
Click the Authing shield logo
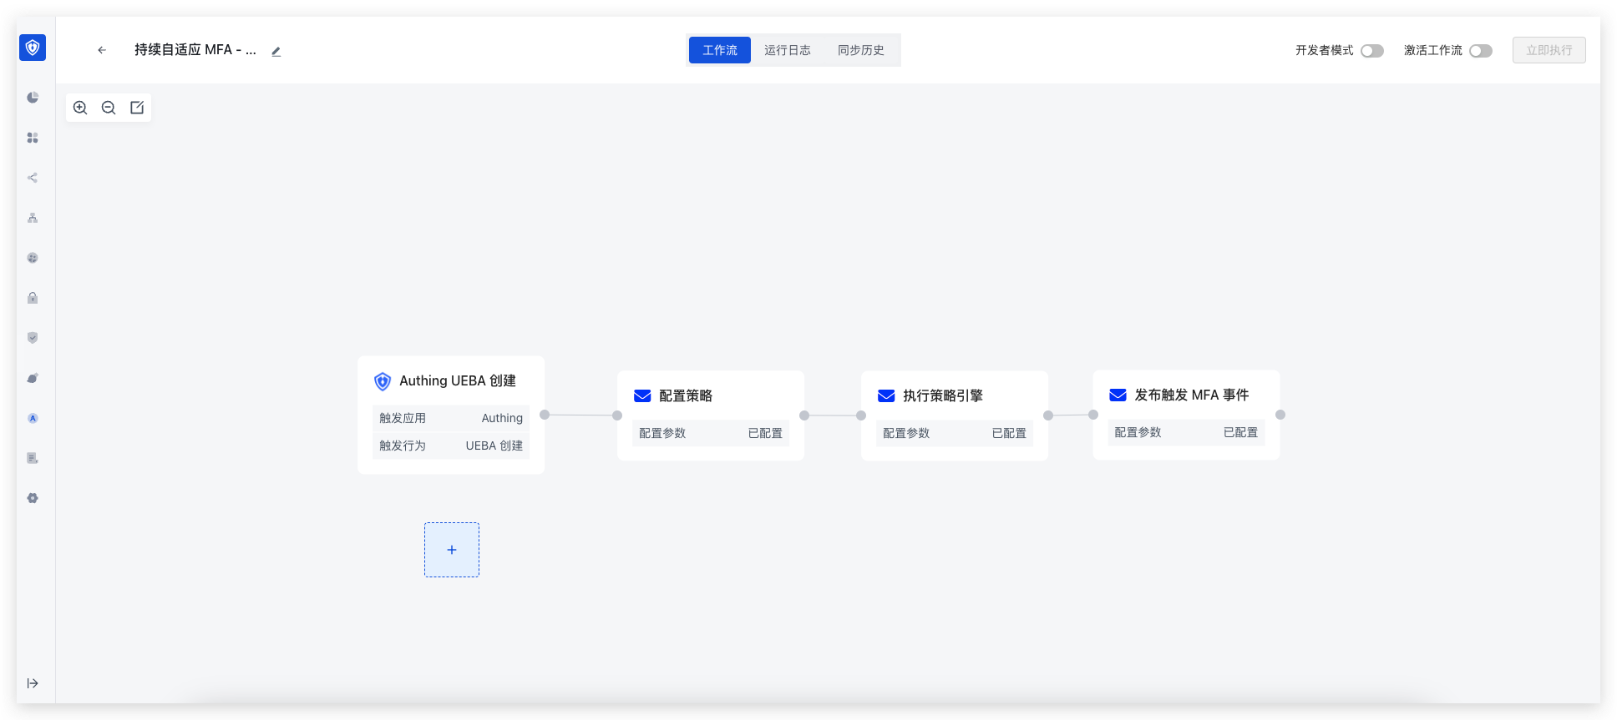click(x=33, y=48)
